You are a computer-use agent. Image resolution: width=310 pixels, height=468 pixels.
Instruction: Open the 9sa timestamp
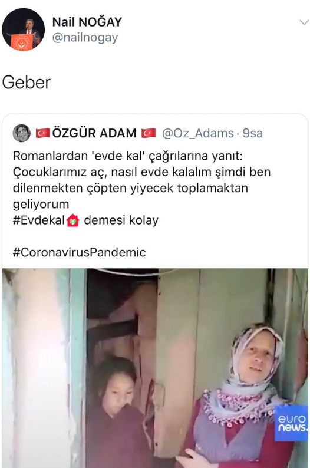pyautogui.click(x=252, y=133)
